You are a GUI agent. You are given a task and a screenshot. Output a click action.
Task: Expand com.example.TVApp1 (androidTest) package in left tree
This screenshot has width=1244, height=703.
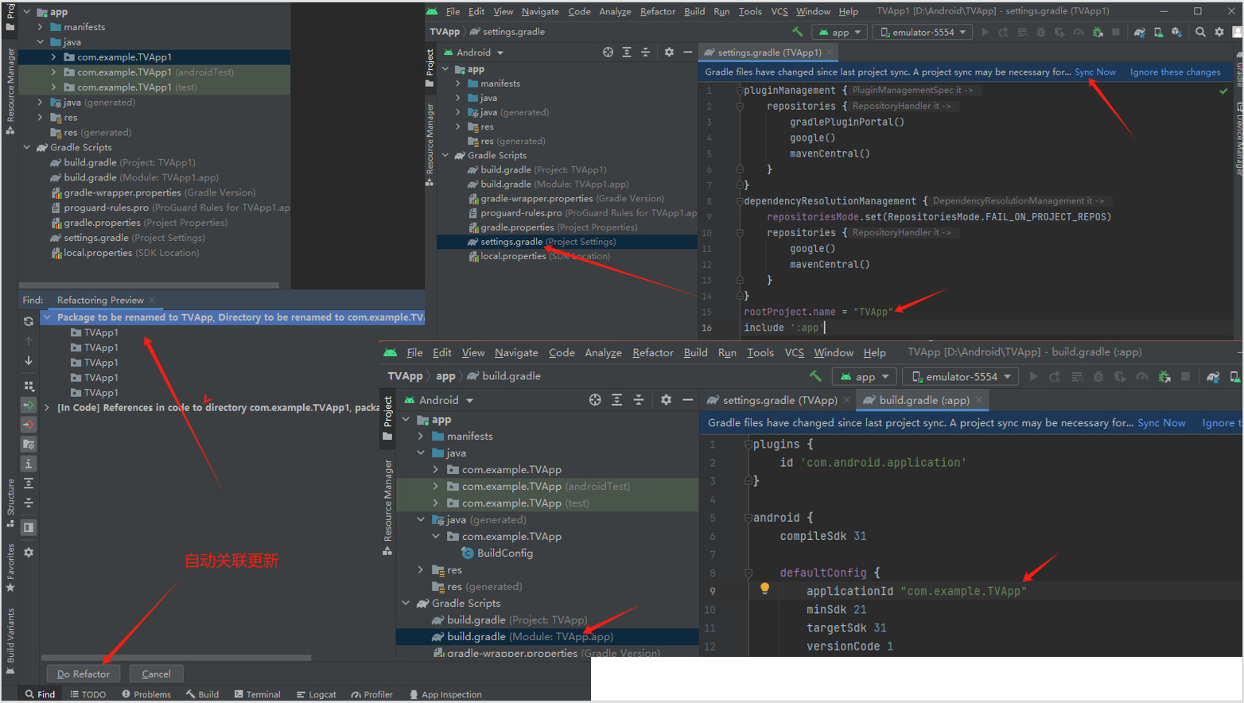(53, 72)
